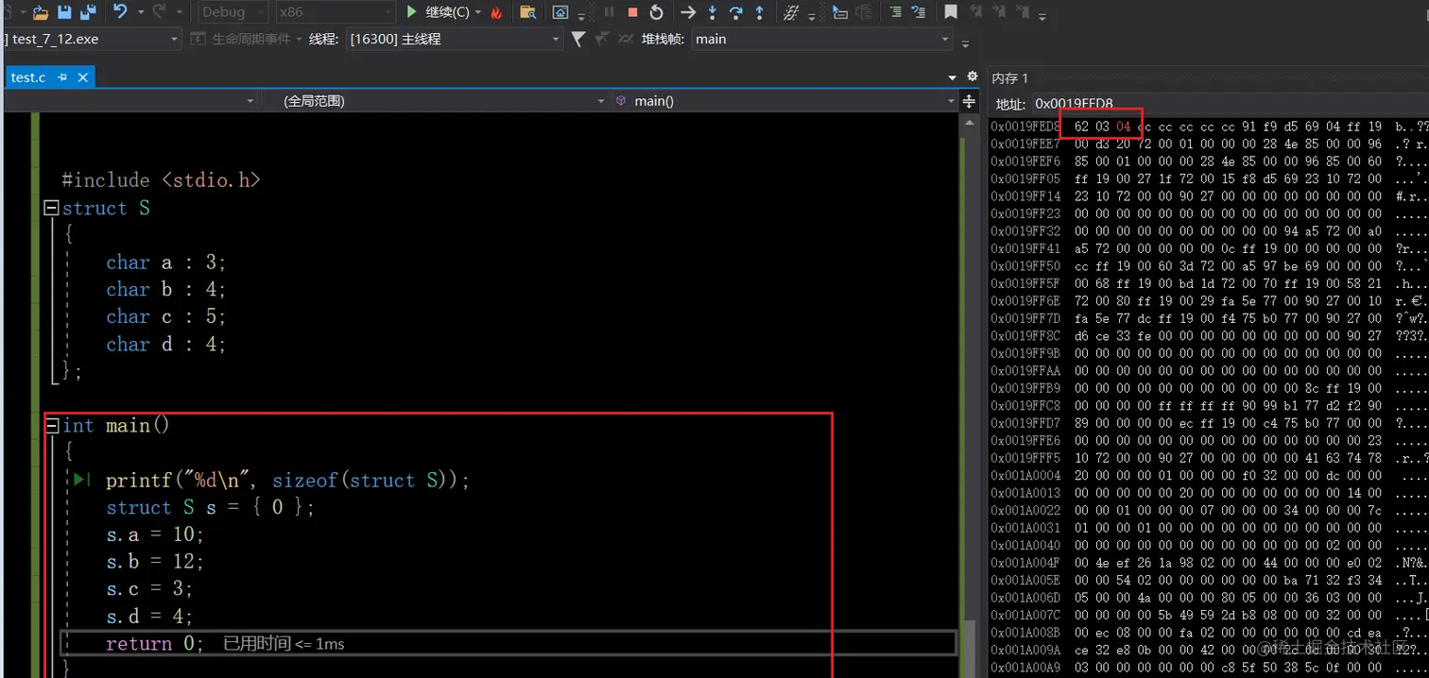Click the char c : 5; line
The height and width of the screenshot is (678, 1429).
click(166, 317)
